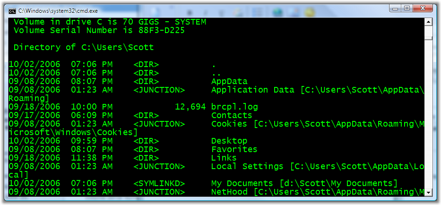Click the Volume Serial Number line
The width and height of the screenshot is (441, 205).
[99, 30]
